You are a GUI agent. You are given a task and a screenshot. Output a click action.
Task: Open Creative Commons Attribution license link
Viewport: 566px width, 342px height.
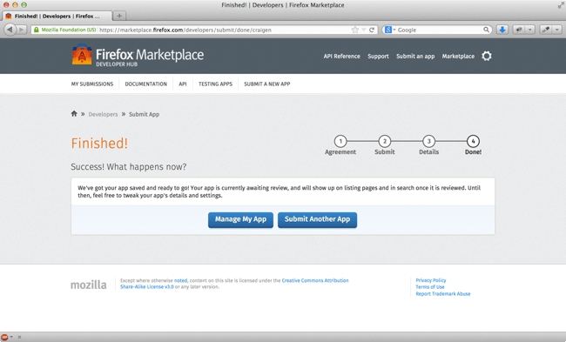pos(315,280)
